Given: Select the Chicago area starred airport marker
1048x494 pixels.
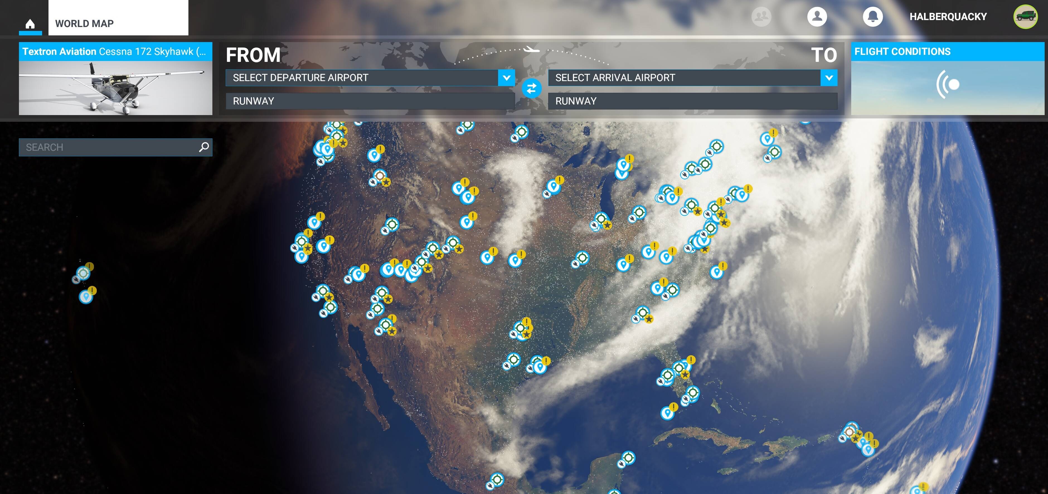Looking at the screenshot, I should tap(601, 219).
